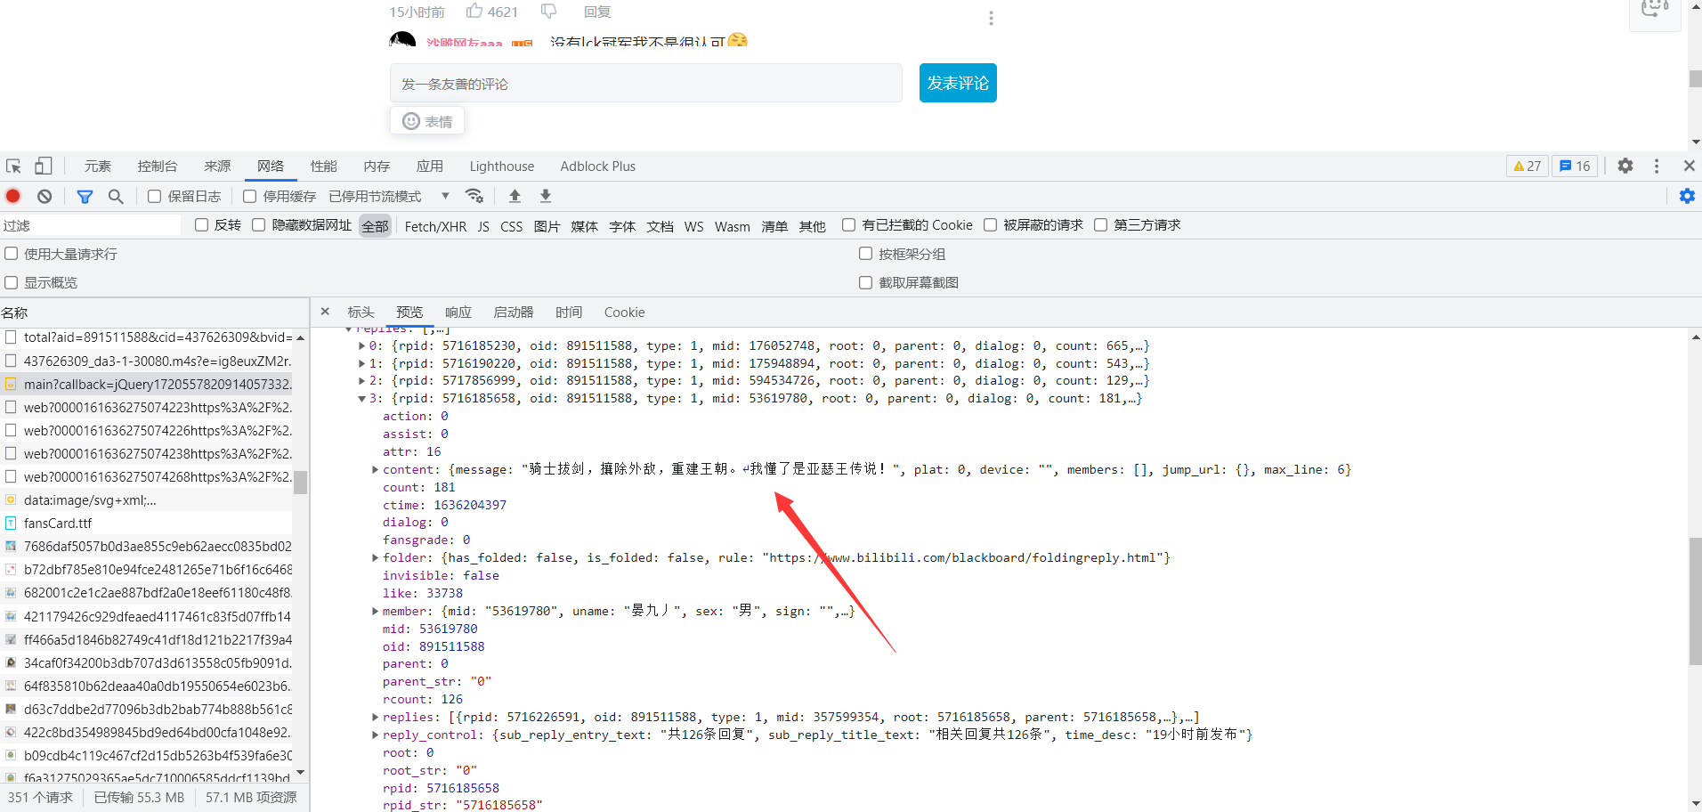This screenshot has height=812, width=1702.
Task: Close the request details pane
Action: pyautogui.click(x=325, y=312)
